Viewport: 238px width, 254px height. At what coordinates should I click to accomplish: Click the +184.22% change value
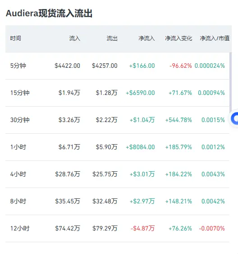pyautogui.click(x=178, y=174)
